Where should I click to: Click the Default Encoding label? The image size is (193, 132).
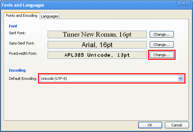point(23,79)
